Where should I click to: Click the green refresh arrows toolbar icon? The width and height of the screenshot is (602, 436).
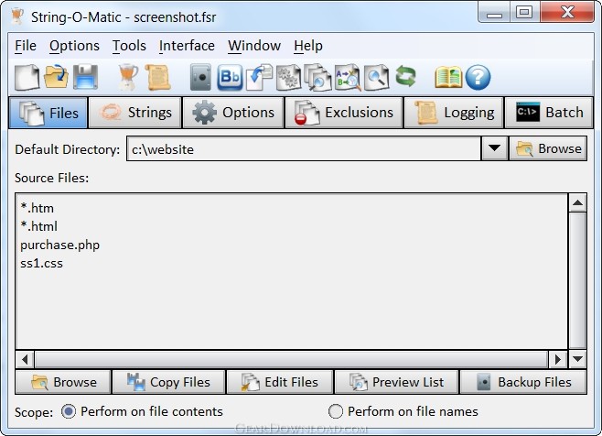[x=406, y=76]
